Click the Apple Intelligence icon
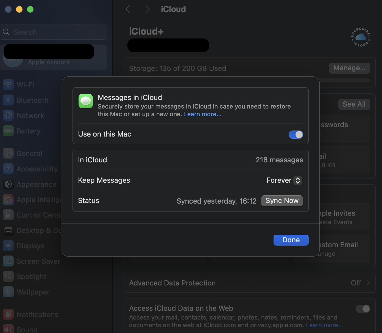The width and height of the screenshot is (382, 333). pos(8,199)
